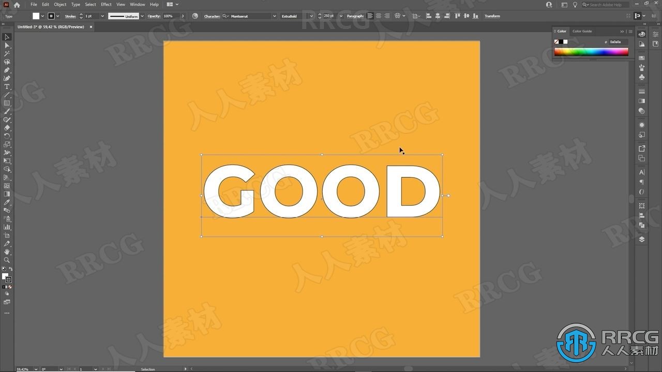Screen dimensions: 662x372
Task: Open the Recolor Artwork wheel icon
Action: pos(195,16)
